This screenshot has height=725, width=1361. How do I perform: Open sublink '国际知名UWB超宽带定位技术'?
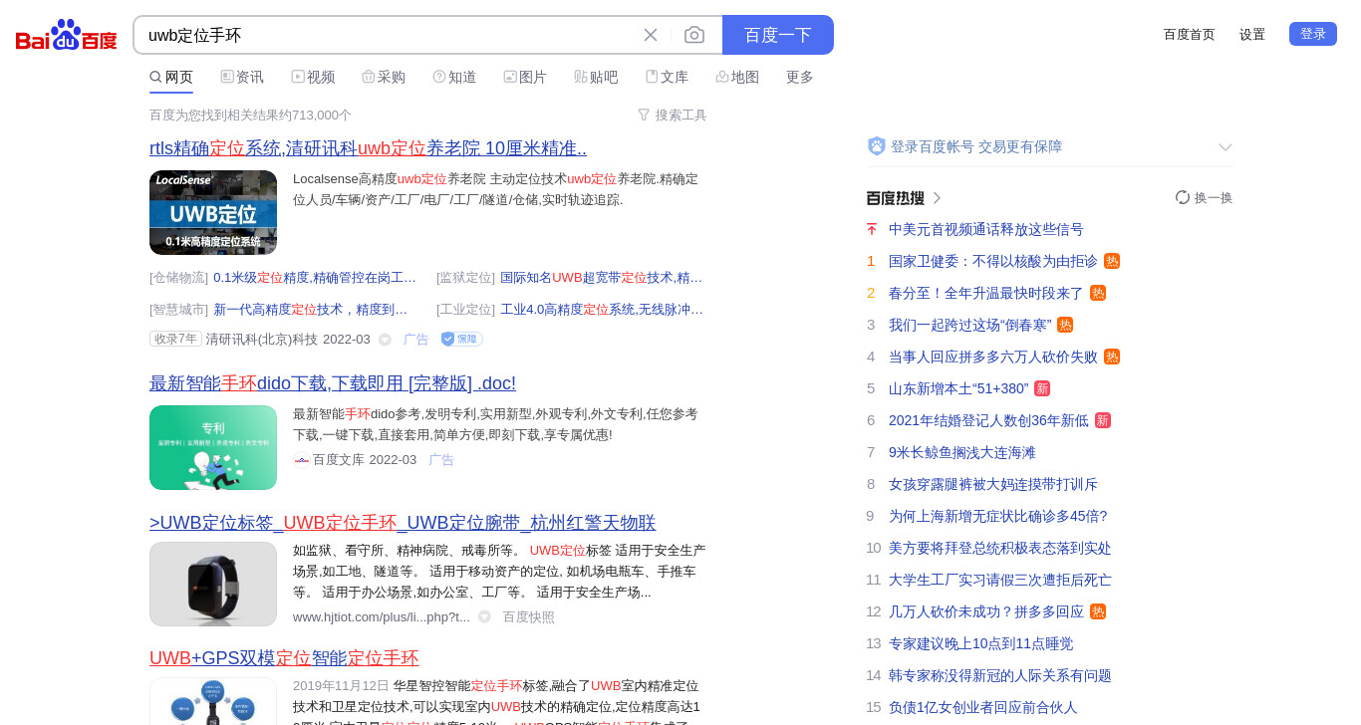602,278
